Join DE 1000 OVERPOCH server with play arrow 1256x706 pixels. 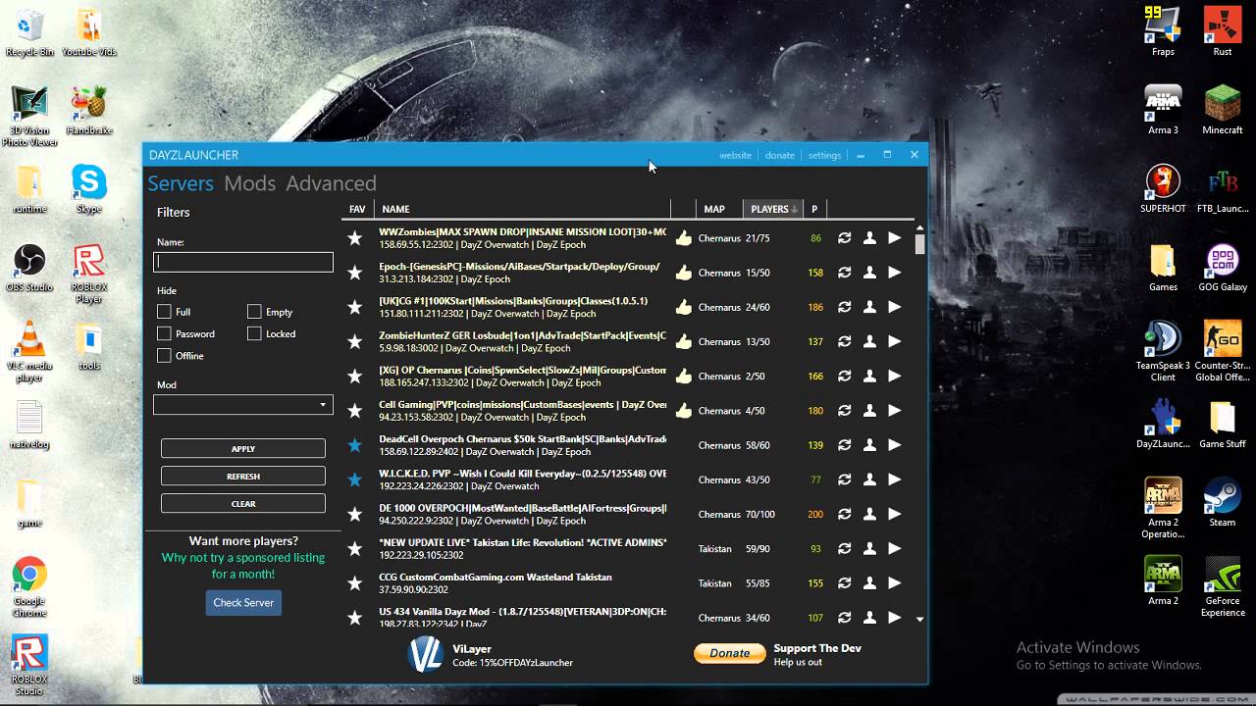[894, 514]
